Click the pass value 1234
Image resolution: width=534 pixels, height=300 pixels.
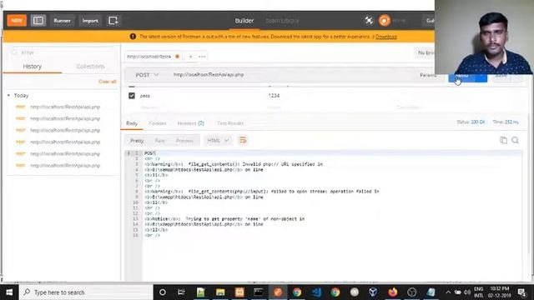[274, 96]
